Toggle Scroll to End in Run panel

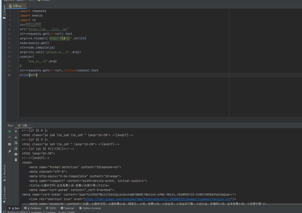16,148
